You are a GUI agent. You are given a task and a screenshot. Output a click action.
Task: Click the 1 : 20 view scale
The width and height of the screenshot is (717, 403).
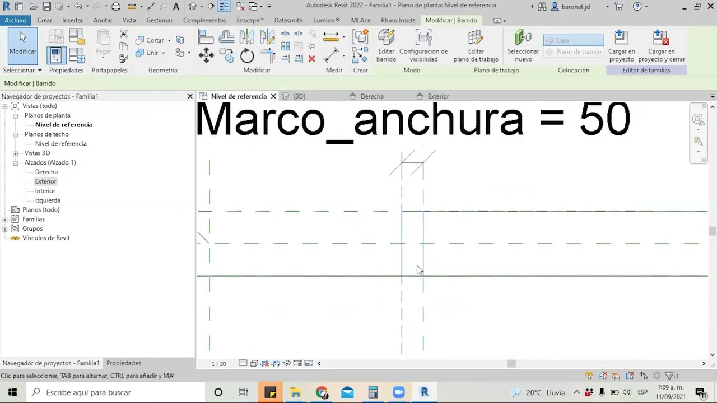pyautogui.click(x=218, y=364)
